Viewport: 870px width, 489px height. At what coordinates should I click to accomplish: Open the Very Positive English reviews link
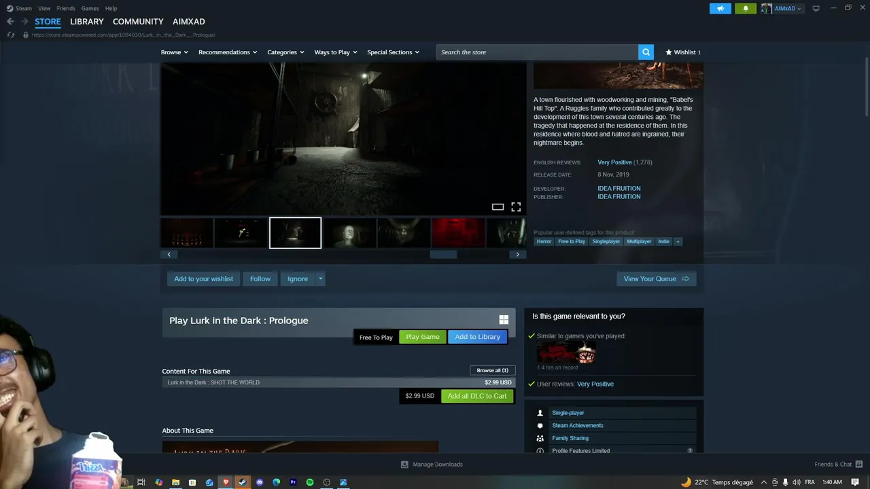pyautogui.click(x=614, y=162)
